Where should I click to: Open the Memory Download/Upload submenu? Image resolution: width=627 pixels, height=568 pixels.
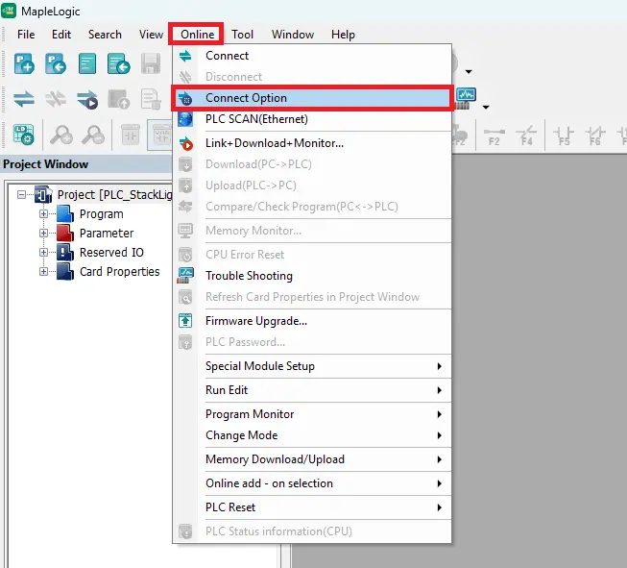point(312,459)
